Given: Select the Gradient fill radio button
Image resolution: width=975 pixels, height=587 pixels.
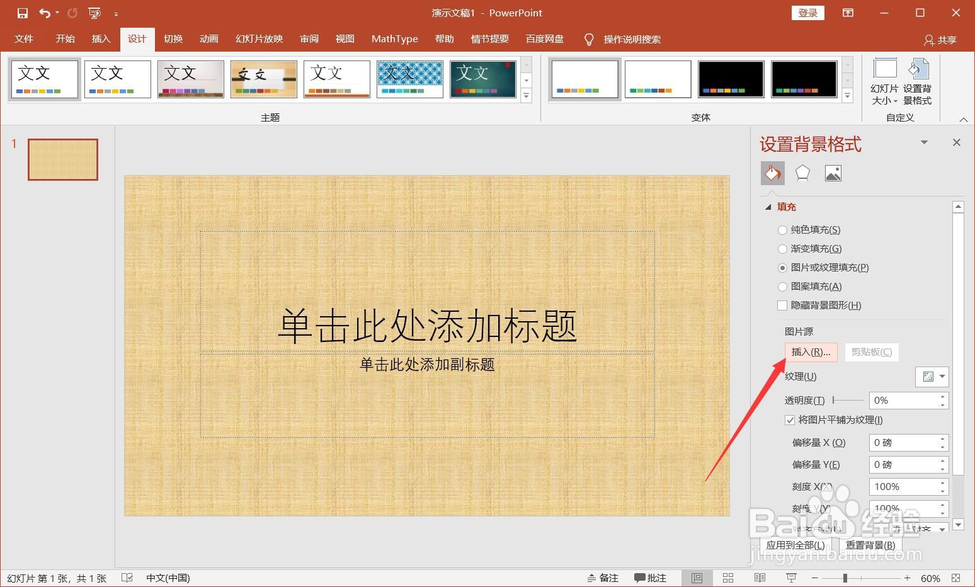Looking at the screenshot, I should tap(782, 249).
